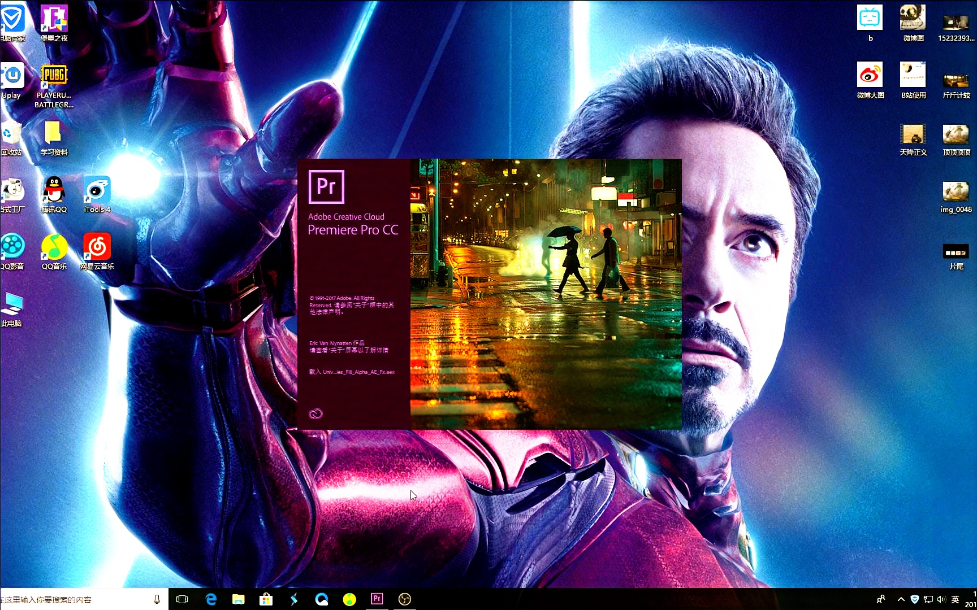The height and width of the screenshot is (610, 977).
Task: Open File Explorer from the taskbar
Action: pyautogui.click(x=239, y=599)
